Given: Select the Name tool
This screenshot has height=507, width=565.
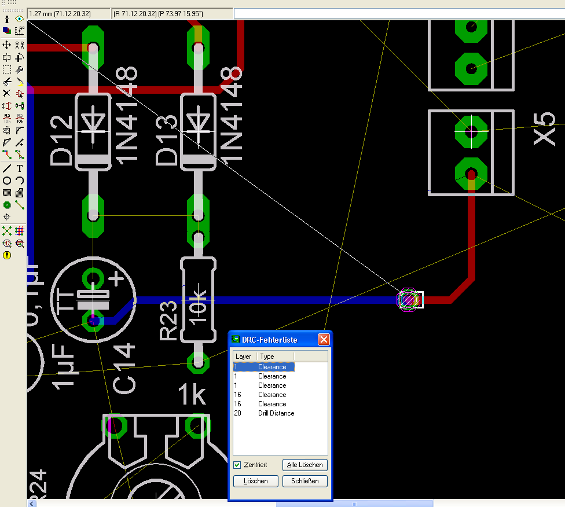Looking at the screenshot, I should [x=6, y=118].
